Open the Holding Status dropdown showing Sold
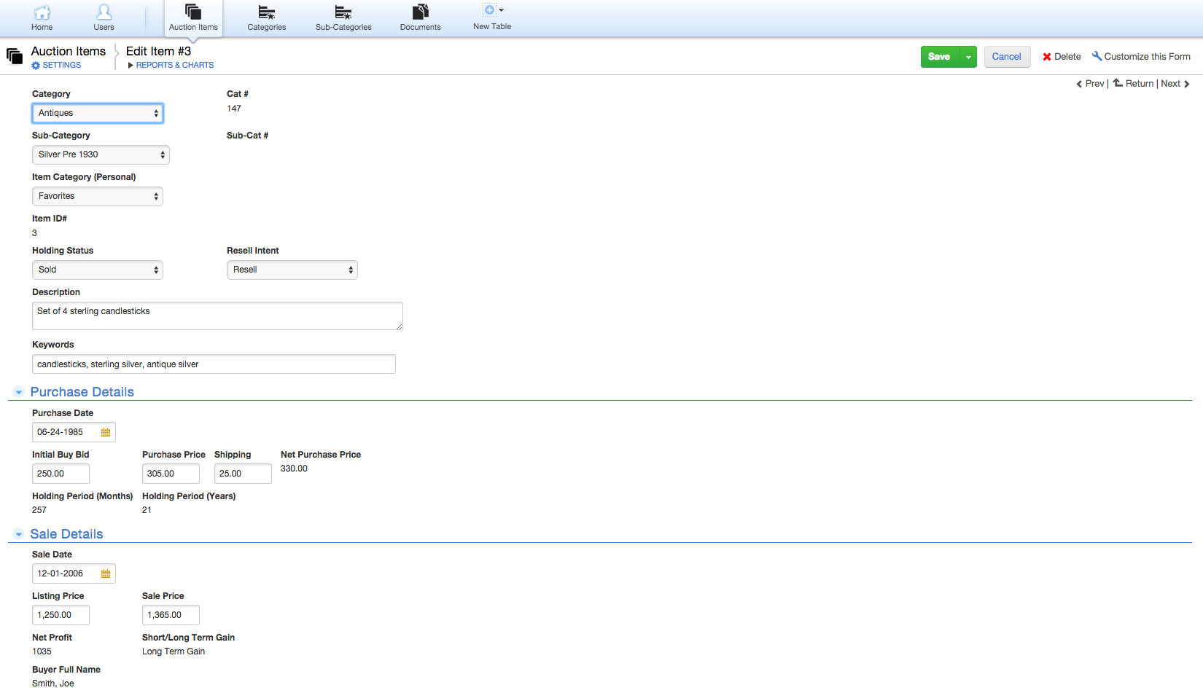This screenshot has width=1203, height=693. [98, 270]
